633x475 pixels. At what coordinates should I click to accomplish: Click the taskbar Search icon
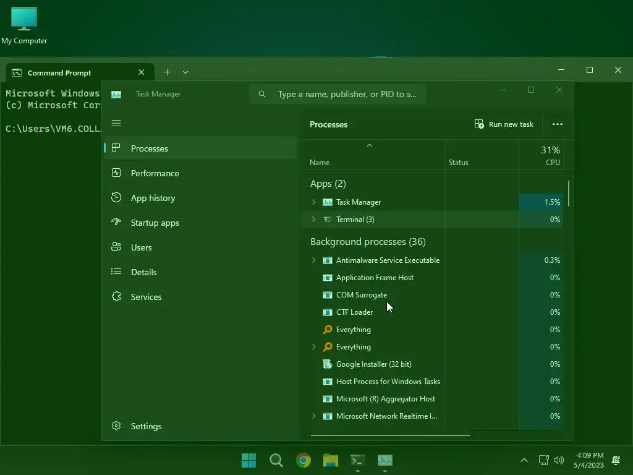coord(276,460)
